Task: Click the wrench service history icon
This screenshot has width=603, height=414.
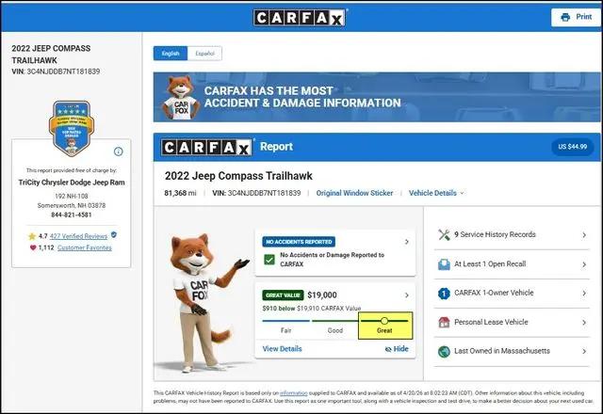Action: 444,234
